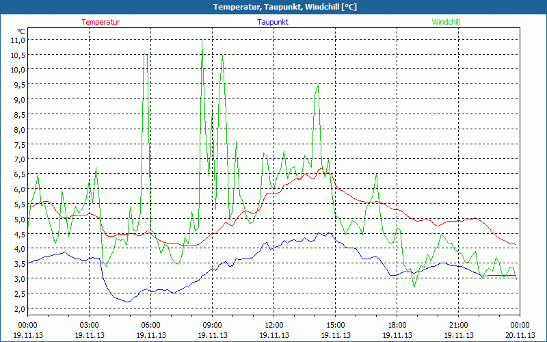Click the green Windchill legend label
The width and height of the screenshot is (547, 342).
coord(446,22)
